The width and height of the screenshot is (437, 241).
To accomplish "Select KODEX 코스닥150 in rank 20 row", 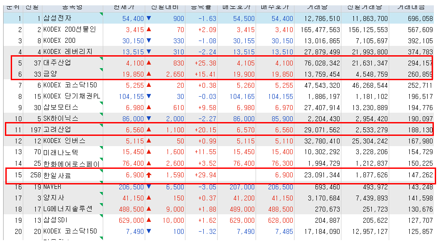I will (x=70, y=231).
